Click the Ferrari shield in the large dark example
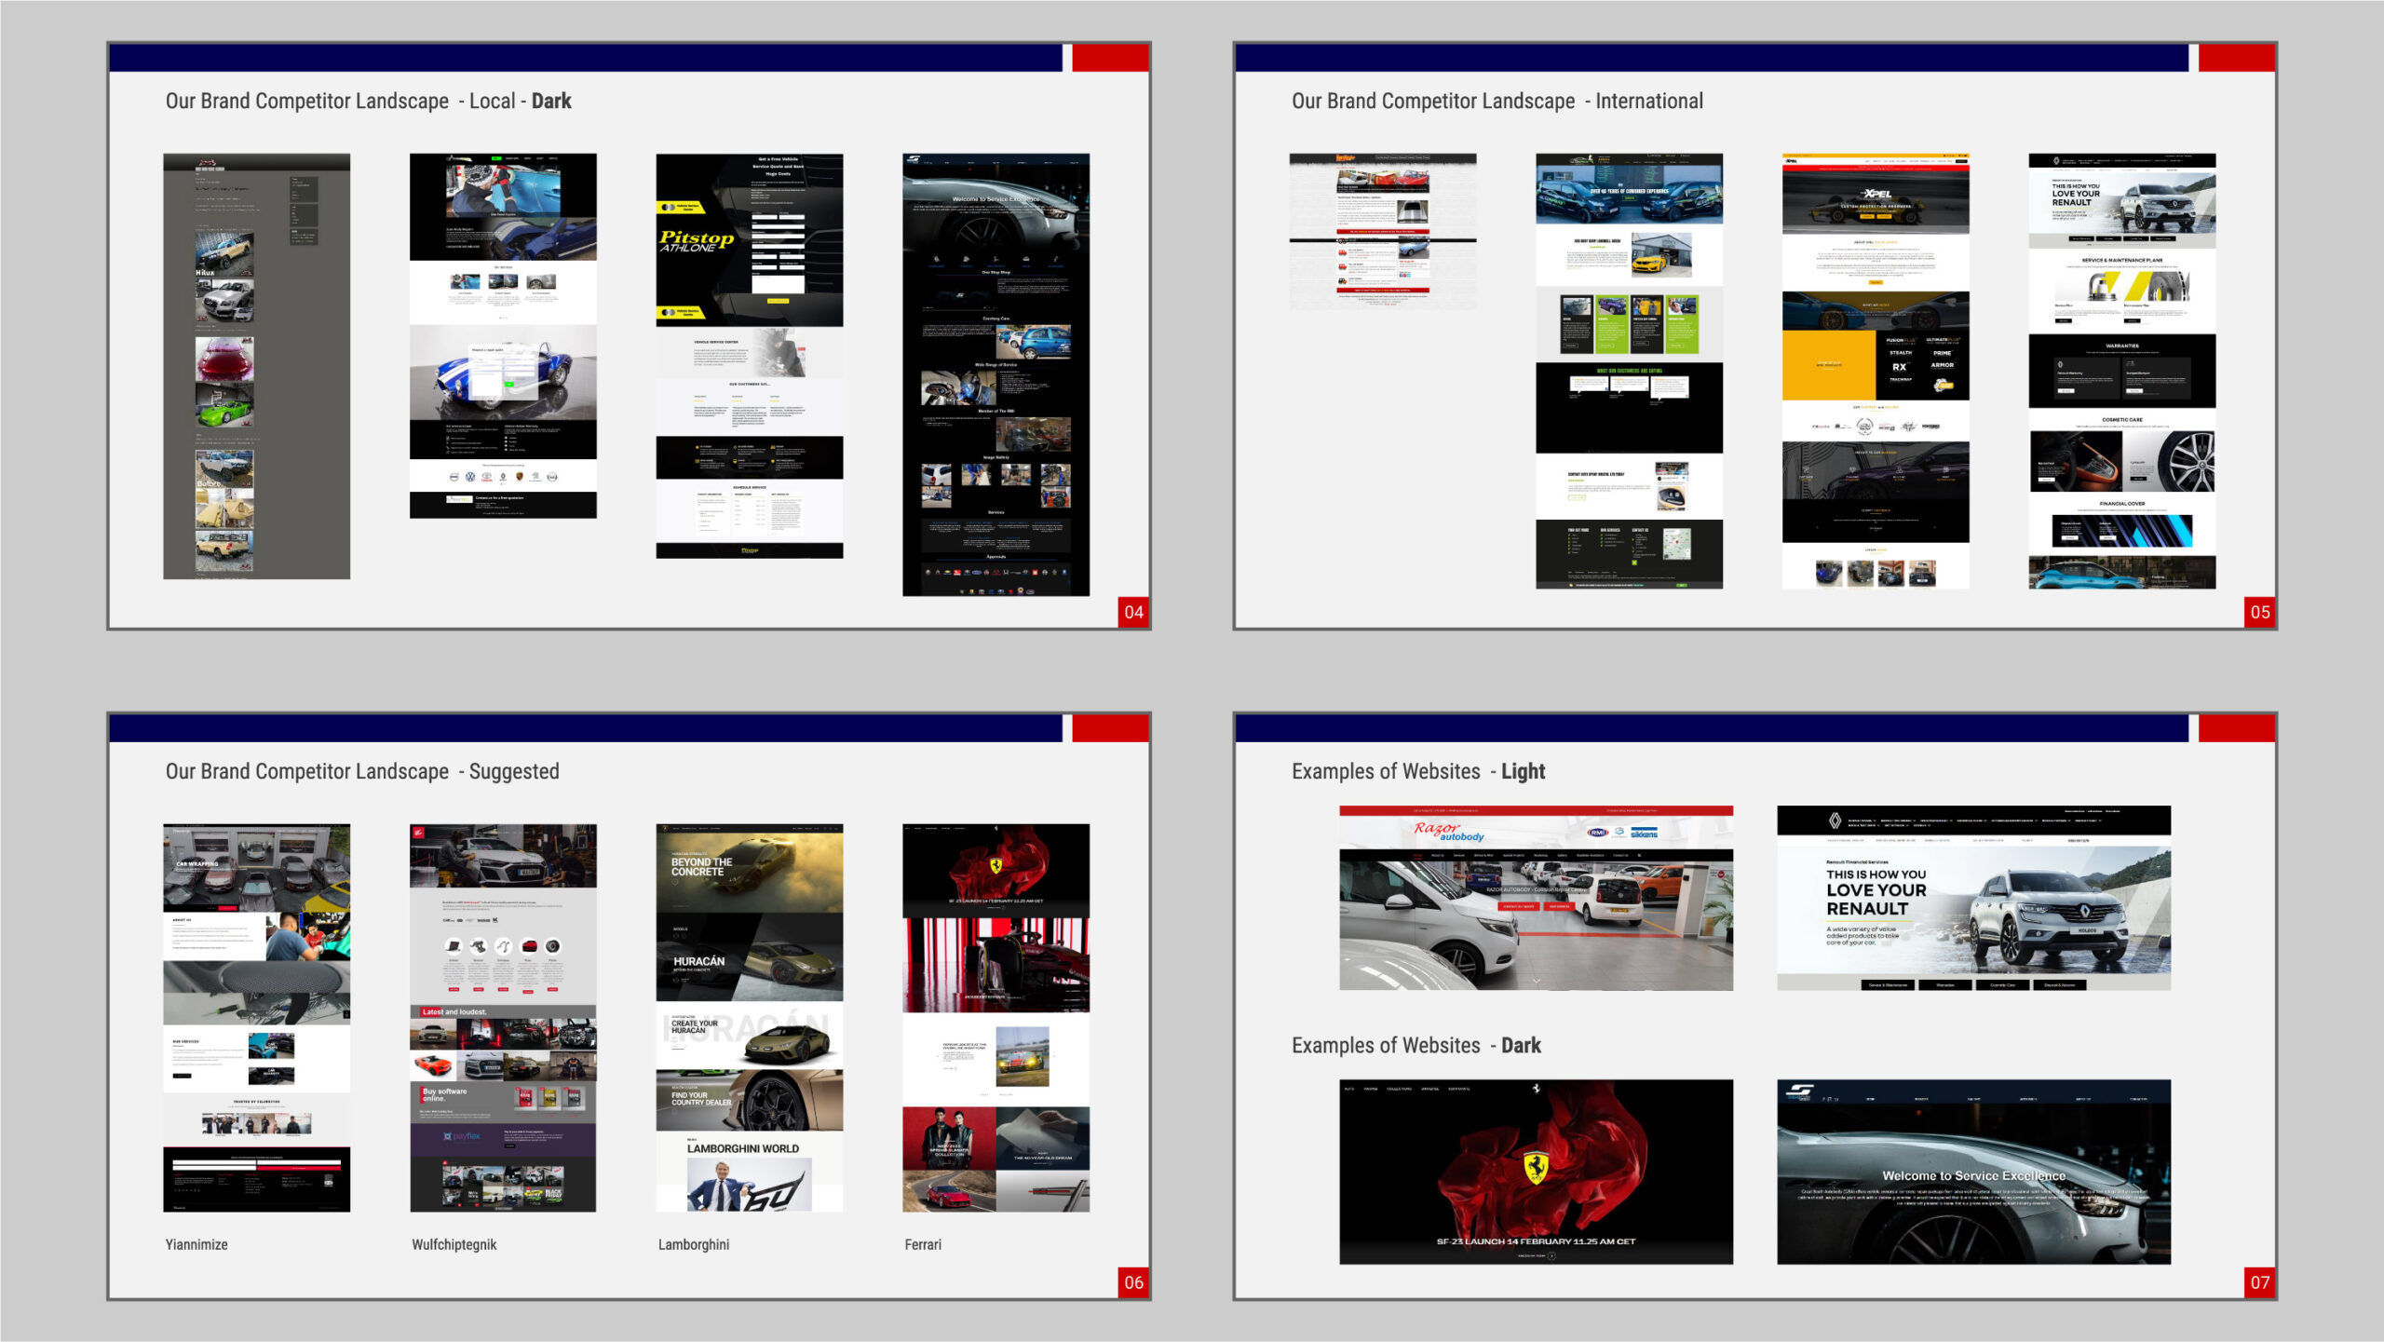2384x1342 pixels. coord(1536,1167)
